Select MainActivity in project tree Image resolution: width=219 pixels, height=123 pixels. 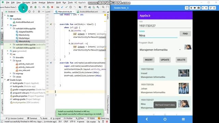pos(23,35)
